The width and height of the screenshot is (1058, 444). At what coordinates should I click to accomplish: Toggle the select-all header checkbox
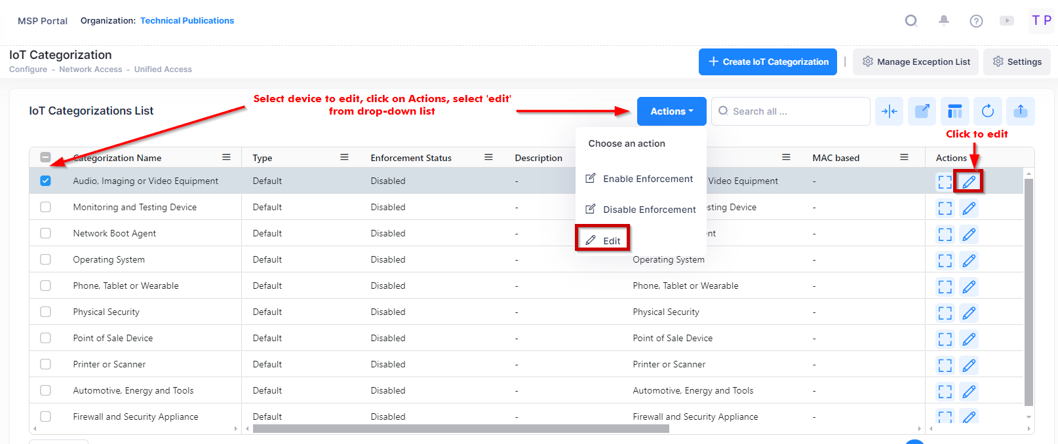tap(45, 157)
